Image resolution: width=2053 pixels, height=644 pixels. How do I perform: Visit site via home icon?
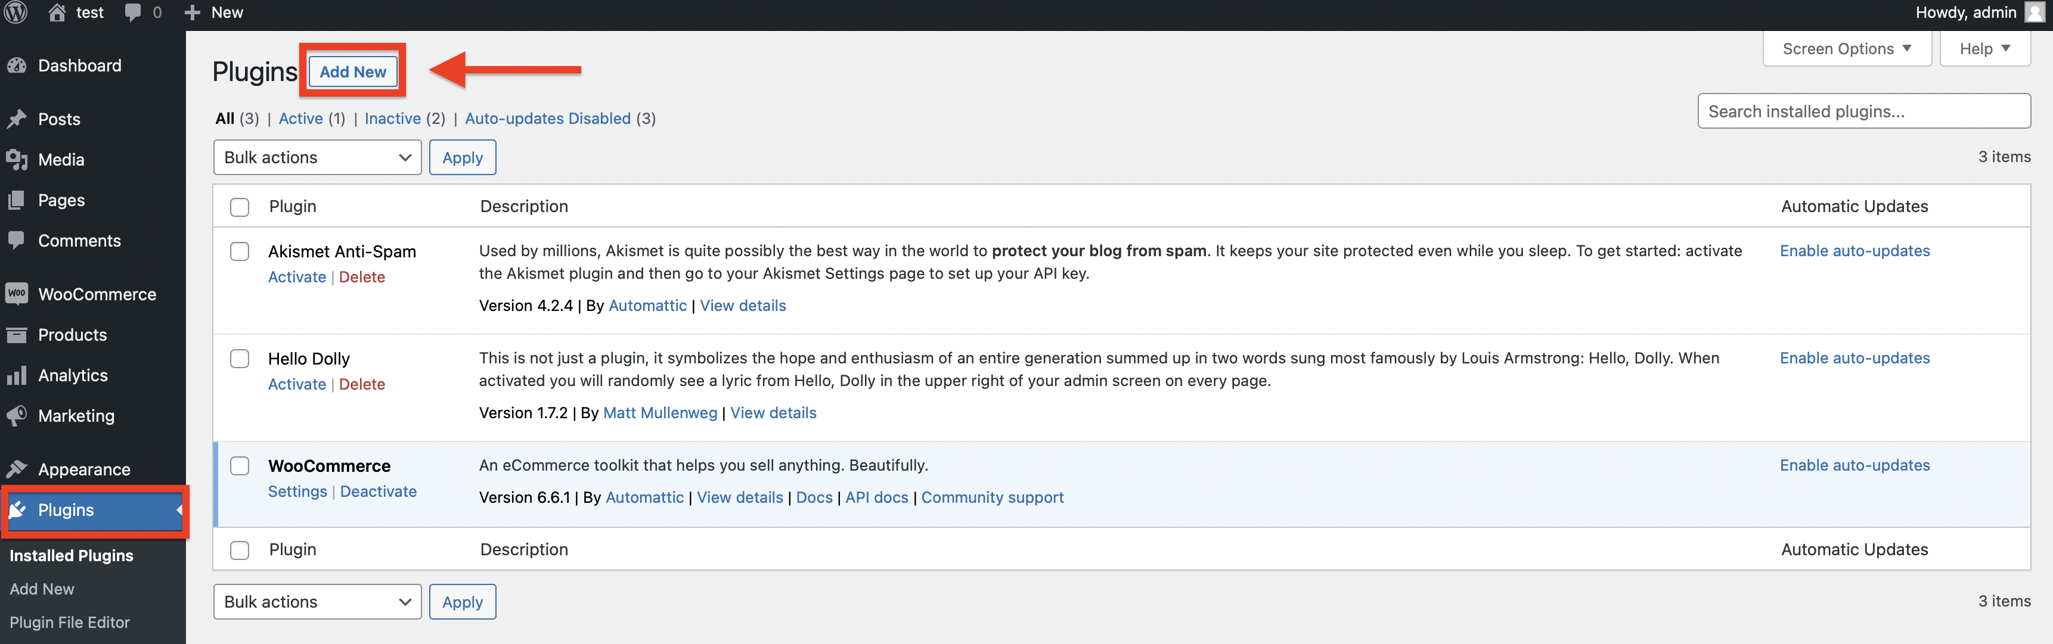[57, 12]
